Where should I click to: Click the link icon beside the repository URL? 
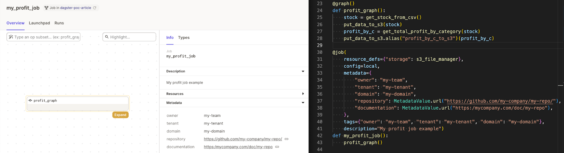click(x=286, y=139)
